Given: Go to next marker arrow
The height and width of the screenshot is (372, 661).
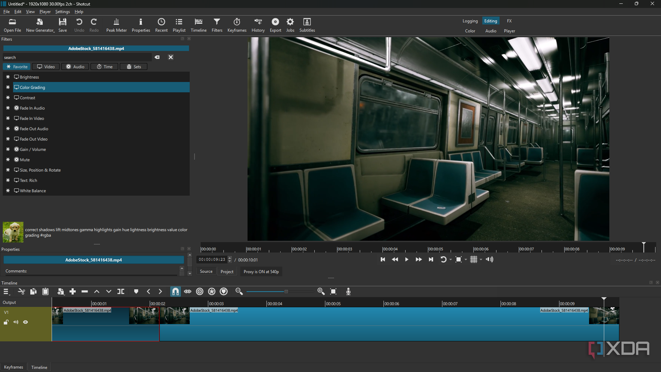Looking at the screenshot, I should tap(160, 291).
